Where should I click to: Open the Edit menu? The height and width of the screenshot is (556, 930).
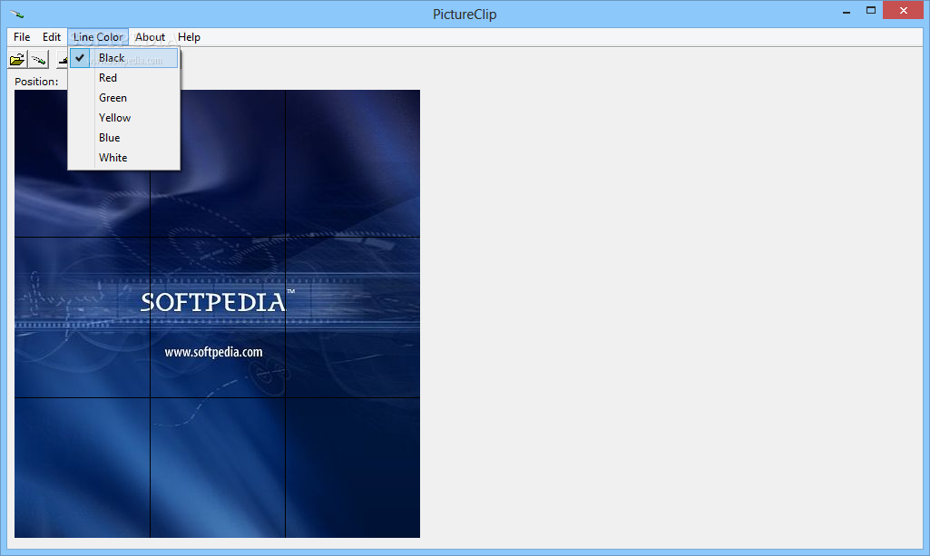click(x=52, y=37)
